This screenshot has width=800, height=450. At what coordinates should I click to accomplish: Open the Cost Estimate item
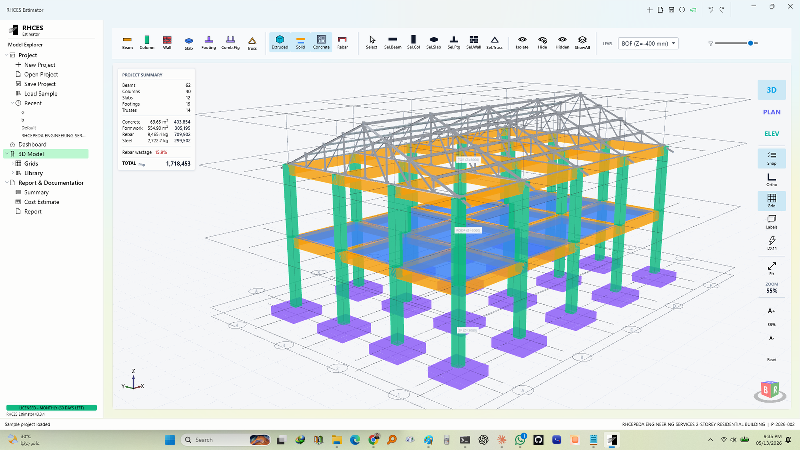pos(41,202)
